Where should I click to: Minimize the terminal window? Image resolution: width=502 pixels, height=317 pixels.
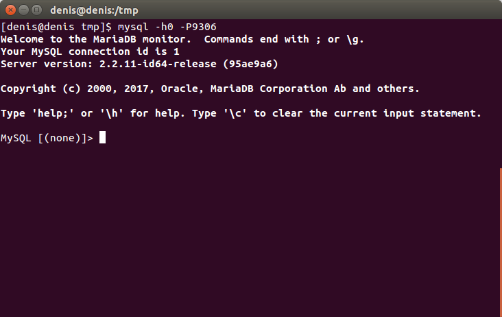coord(24,10)
